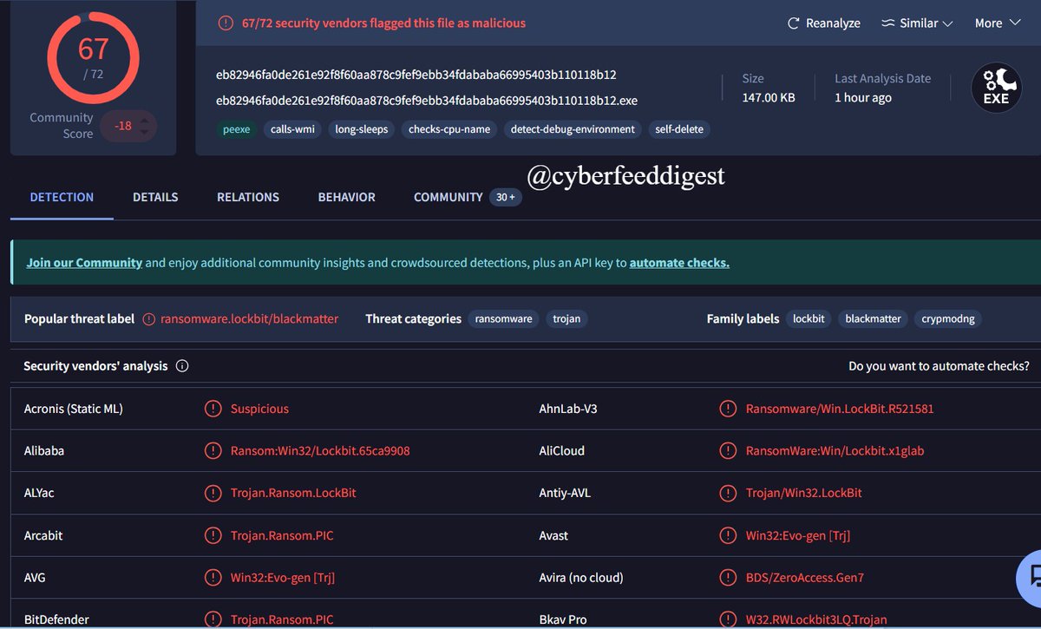Vote community score down arrow
Image resolution: width=1041 pixels, height=629 pixels.
[144, 133]
